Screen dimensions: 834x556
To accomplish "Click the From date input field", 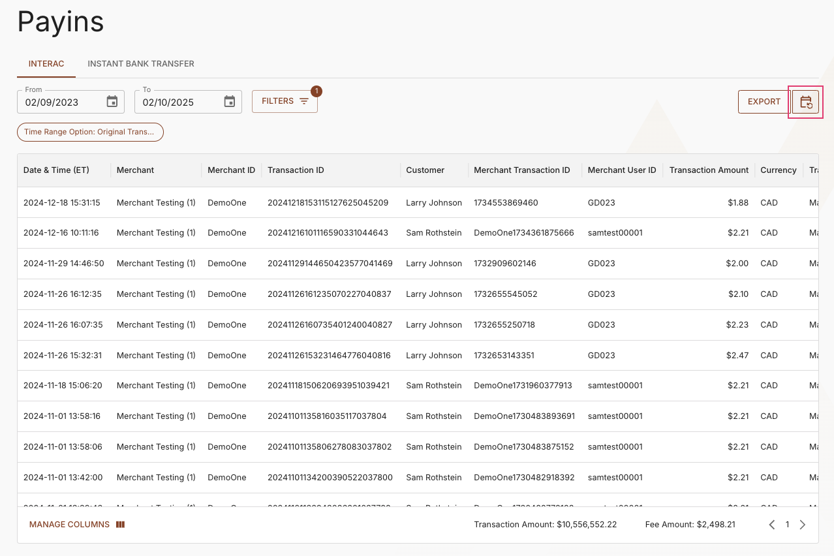I will (x=59, y=101).
